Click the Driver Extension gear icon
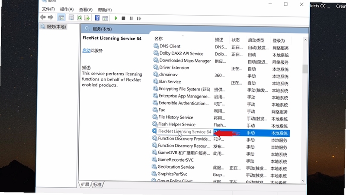Screen dimensions: 346x195 click(x=156, y=67)
